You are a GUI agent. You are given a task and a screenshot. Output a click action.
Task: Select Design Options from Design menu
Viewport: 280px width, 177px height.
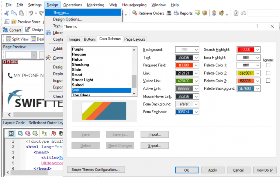[x=67, y=19]
